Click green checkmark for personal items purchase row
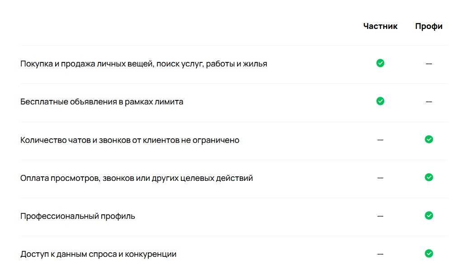This screenshot has height=274, width=469. click(380, 63)
